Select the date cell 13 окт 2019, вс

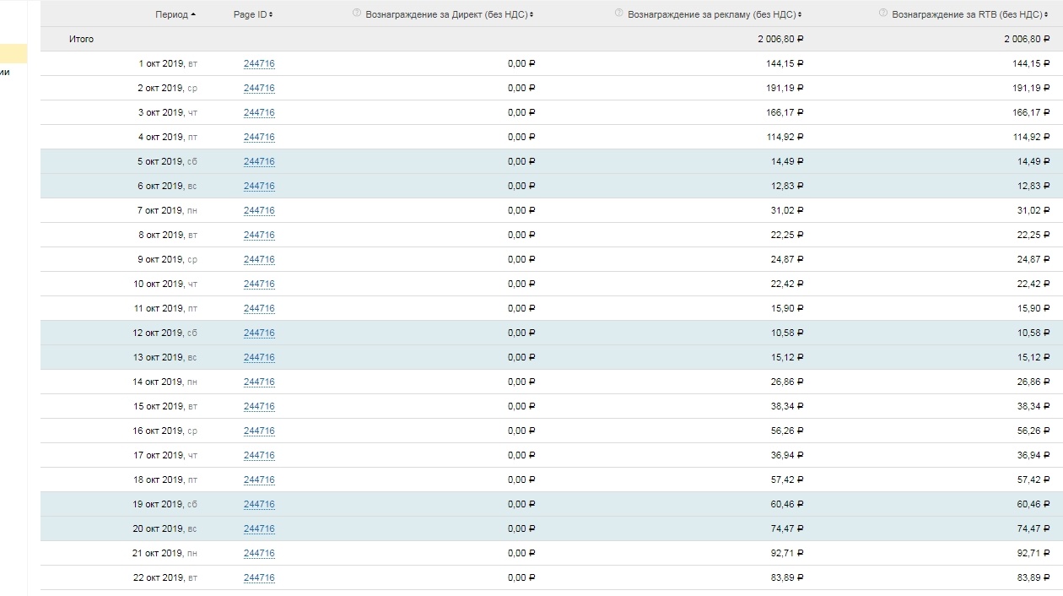pyautogui.click(x=165, y=357)
